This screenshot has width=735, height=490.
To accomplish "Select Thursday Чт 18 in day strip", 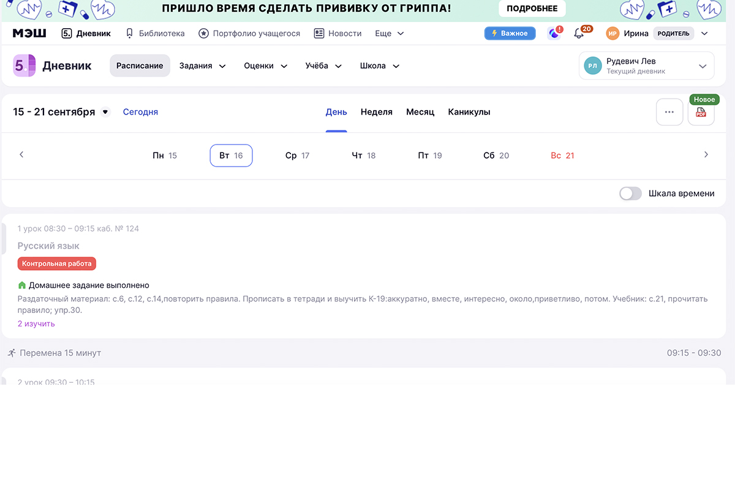I will pos(364,156).
